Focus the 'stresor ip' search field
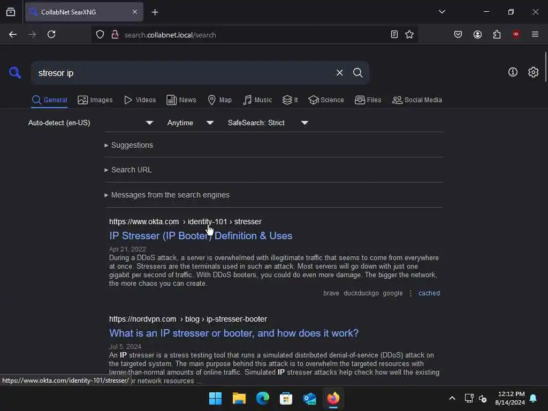 coord(182,73)
